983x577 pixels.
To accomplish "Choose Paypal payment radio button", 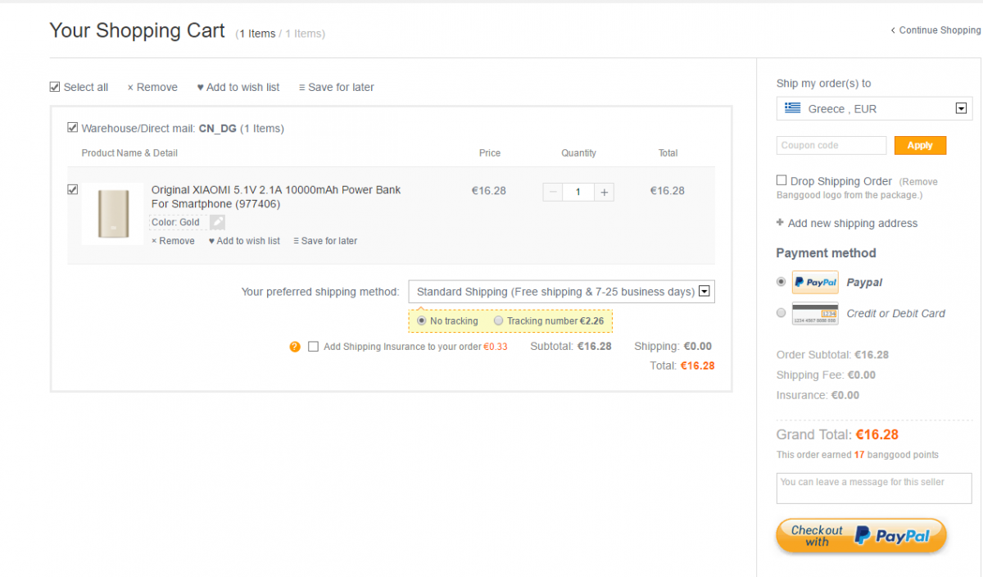I will click(781, 281).
